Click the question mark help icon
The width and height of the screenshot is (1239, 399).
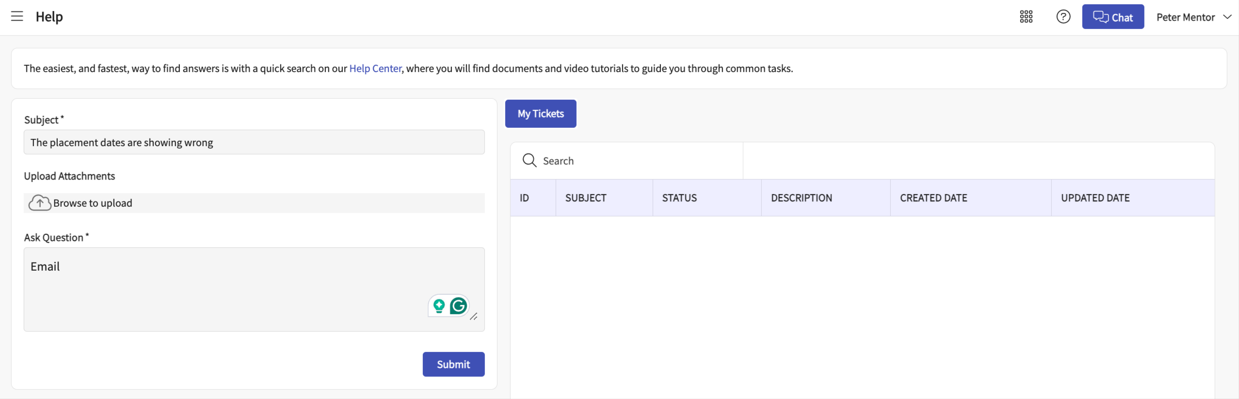pyautogui.click(x=1063, y=17)
